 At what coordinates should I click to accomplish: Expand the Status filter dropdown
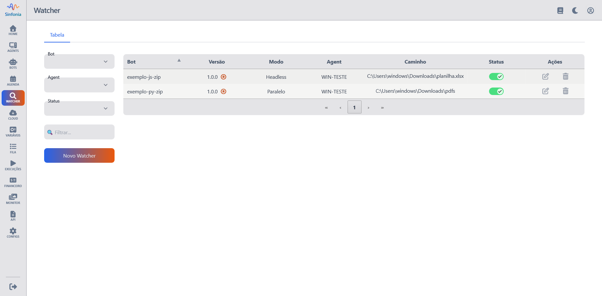point(79,109)
